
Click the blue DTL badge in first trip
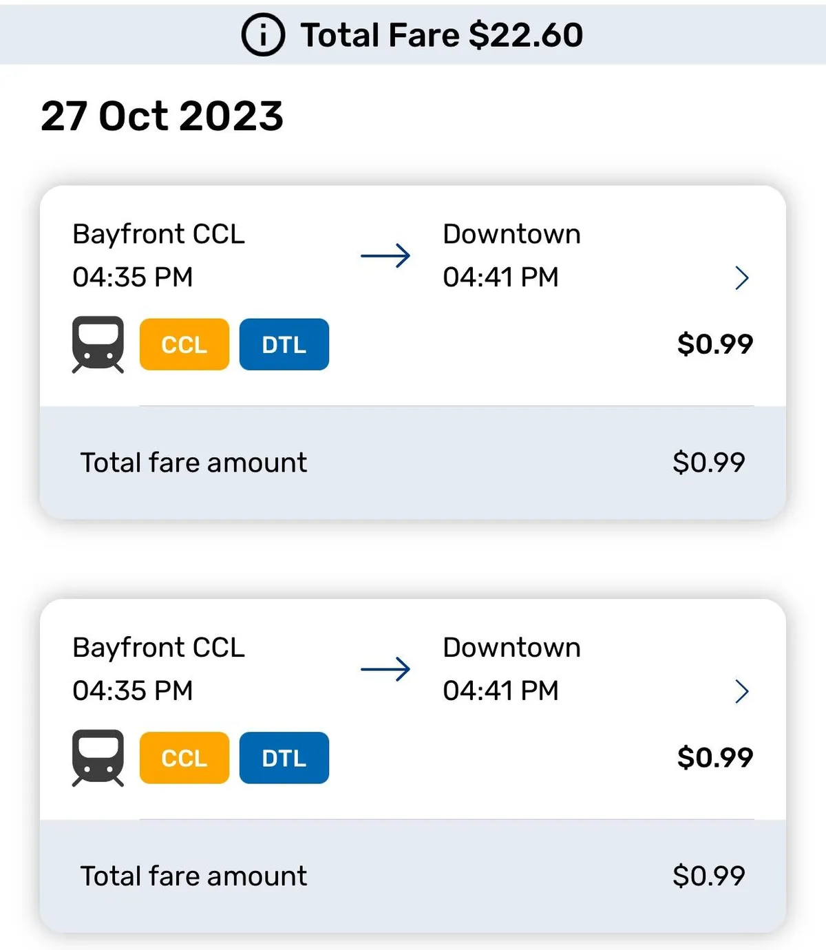(x=284, y=344)
